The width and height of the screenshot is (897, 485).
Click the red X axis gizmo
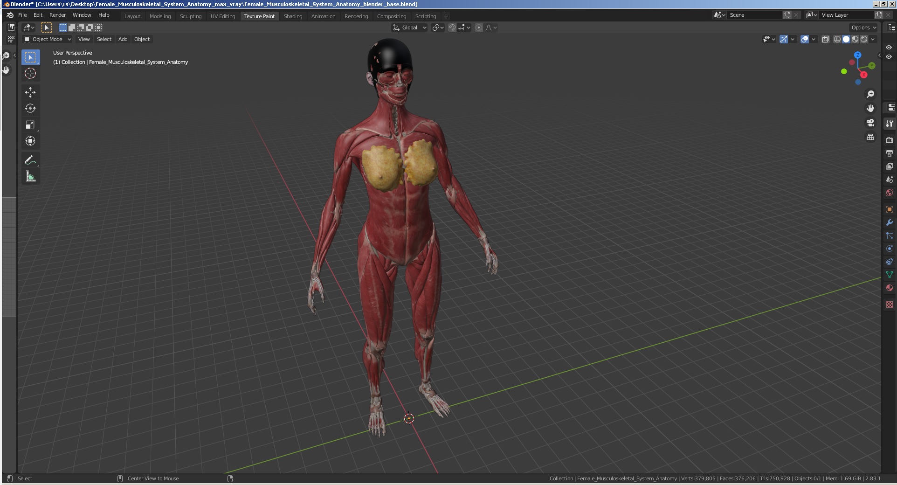[x=863, y=75]
